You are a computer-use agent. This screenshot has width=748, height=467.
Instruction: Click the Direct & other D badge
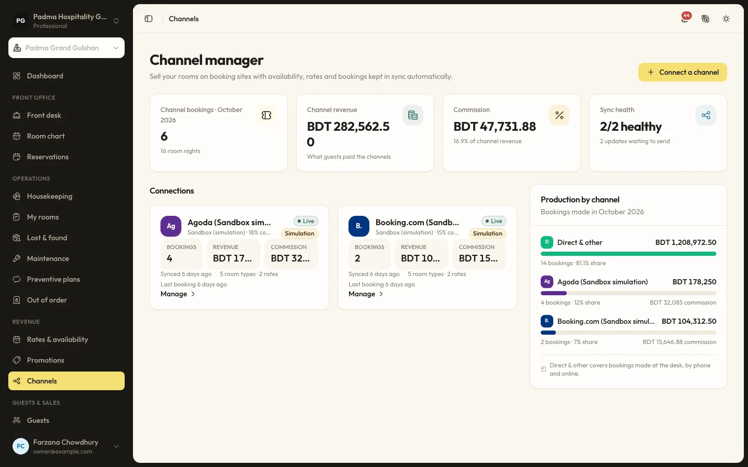click(547, 242)
